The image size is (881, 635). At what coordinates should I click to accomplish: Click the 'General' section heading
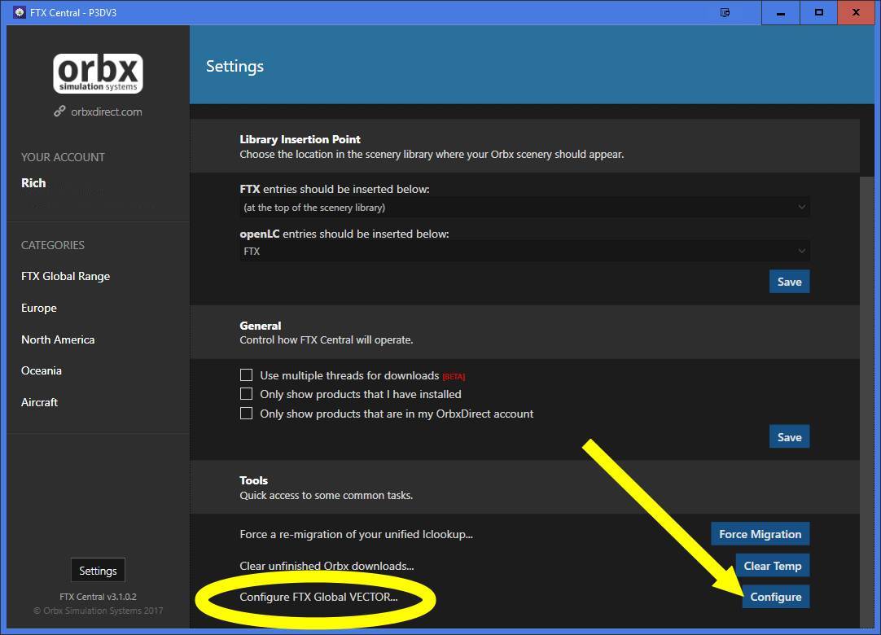coord(260,326)
